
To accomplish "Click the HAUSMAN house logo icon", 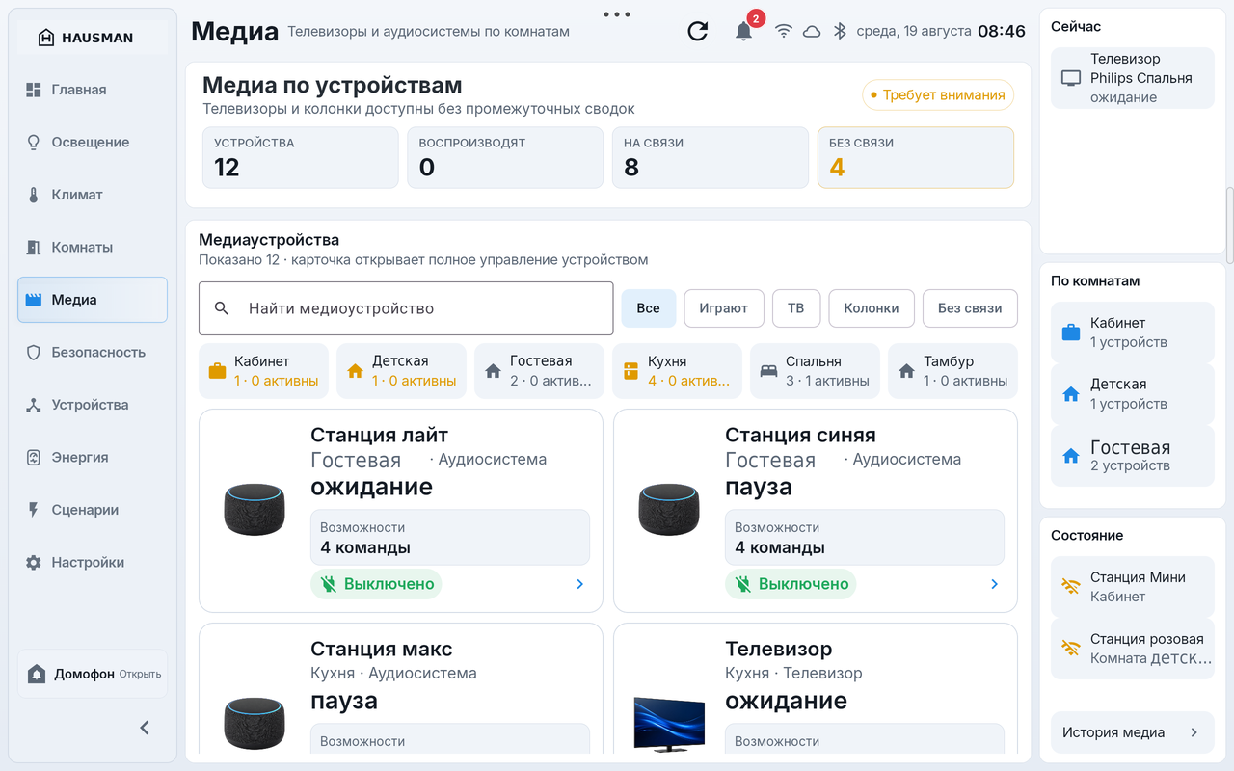I will [x=46, y=38].
